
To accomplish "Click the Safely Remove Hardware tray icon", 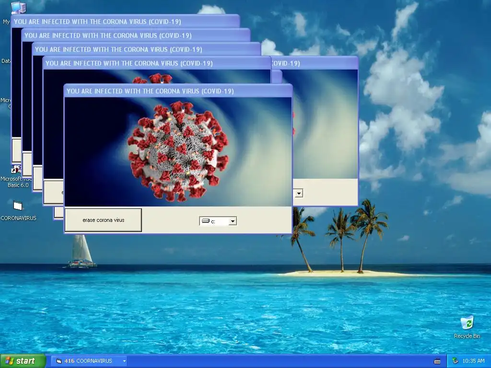I will pyautogui.click(x=456, y=361).
